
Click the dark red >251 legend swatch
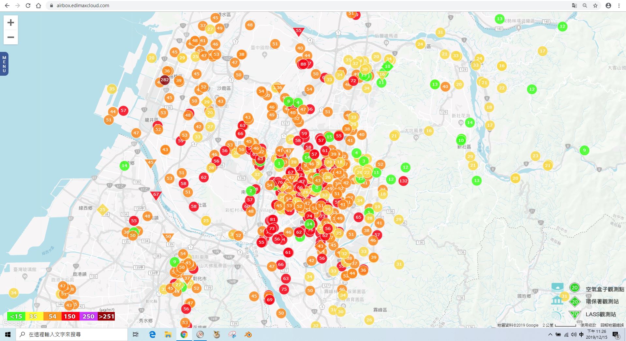click(x=106, y=316)
